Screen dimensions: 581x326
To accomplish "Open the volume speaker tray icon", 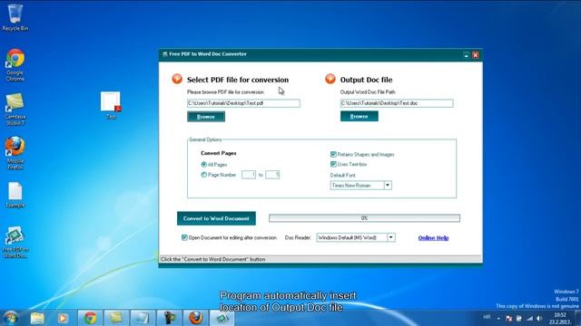I will (x=539, y=318).
